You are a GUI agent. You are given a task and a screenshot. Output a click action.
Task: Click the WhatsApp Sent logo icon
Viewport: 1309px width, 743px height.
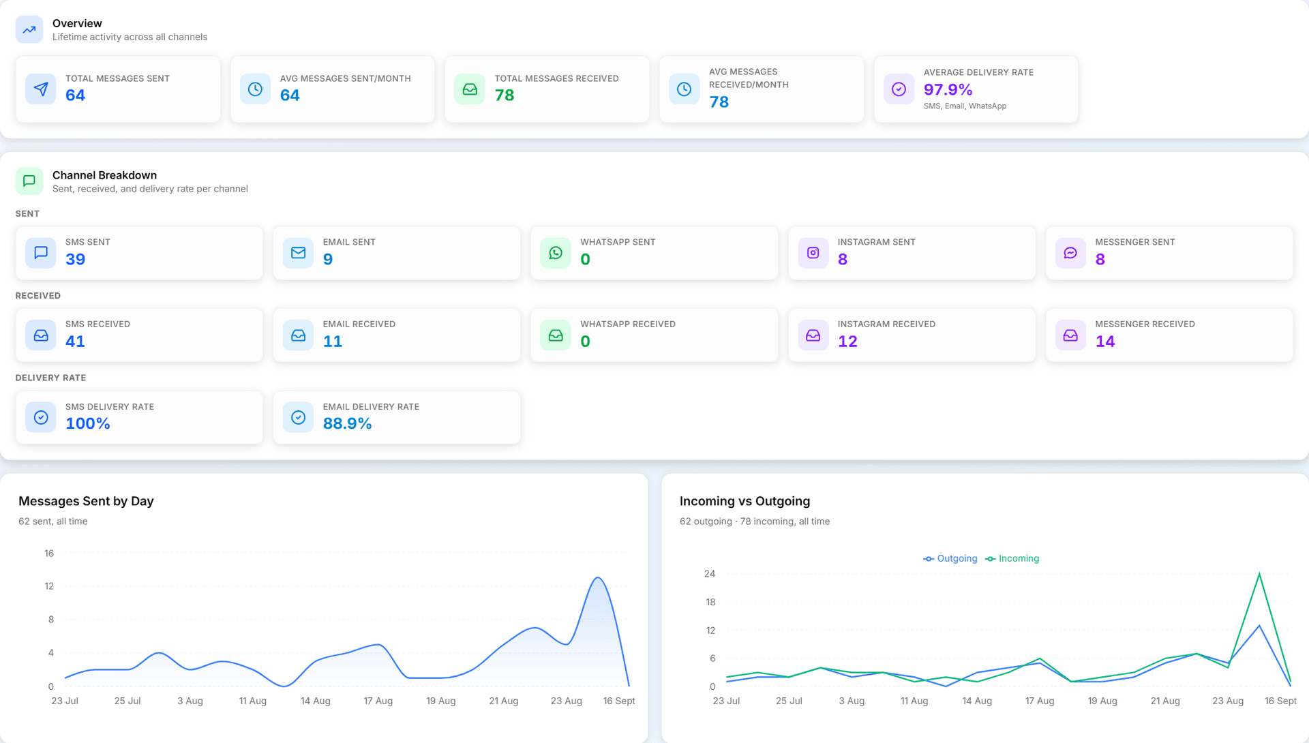point(556,253)
